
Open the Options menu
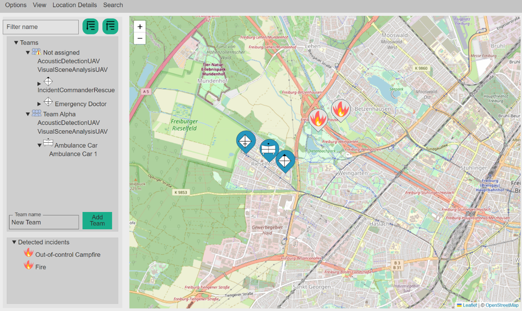tap(16, 5)
